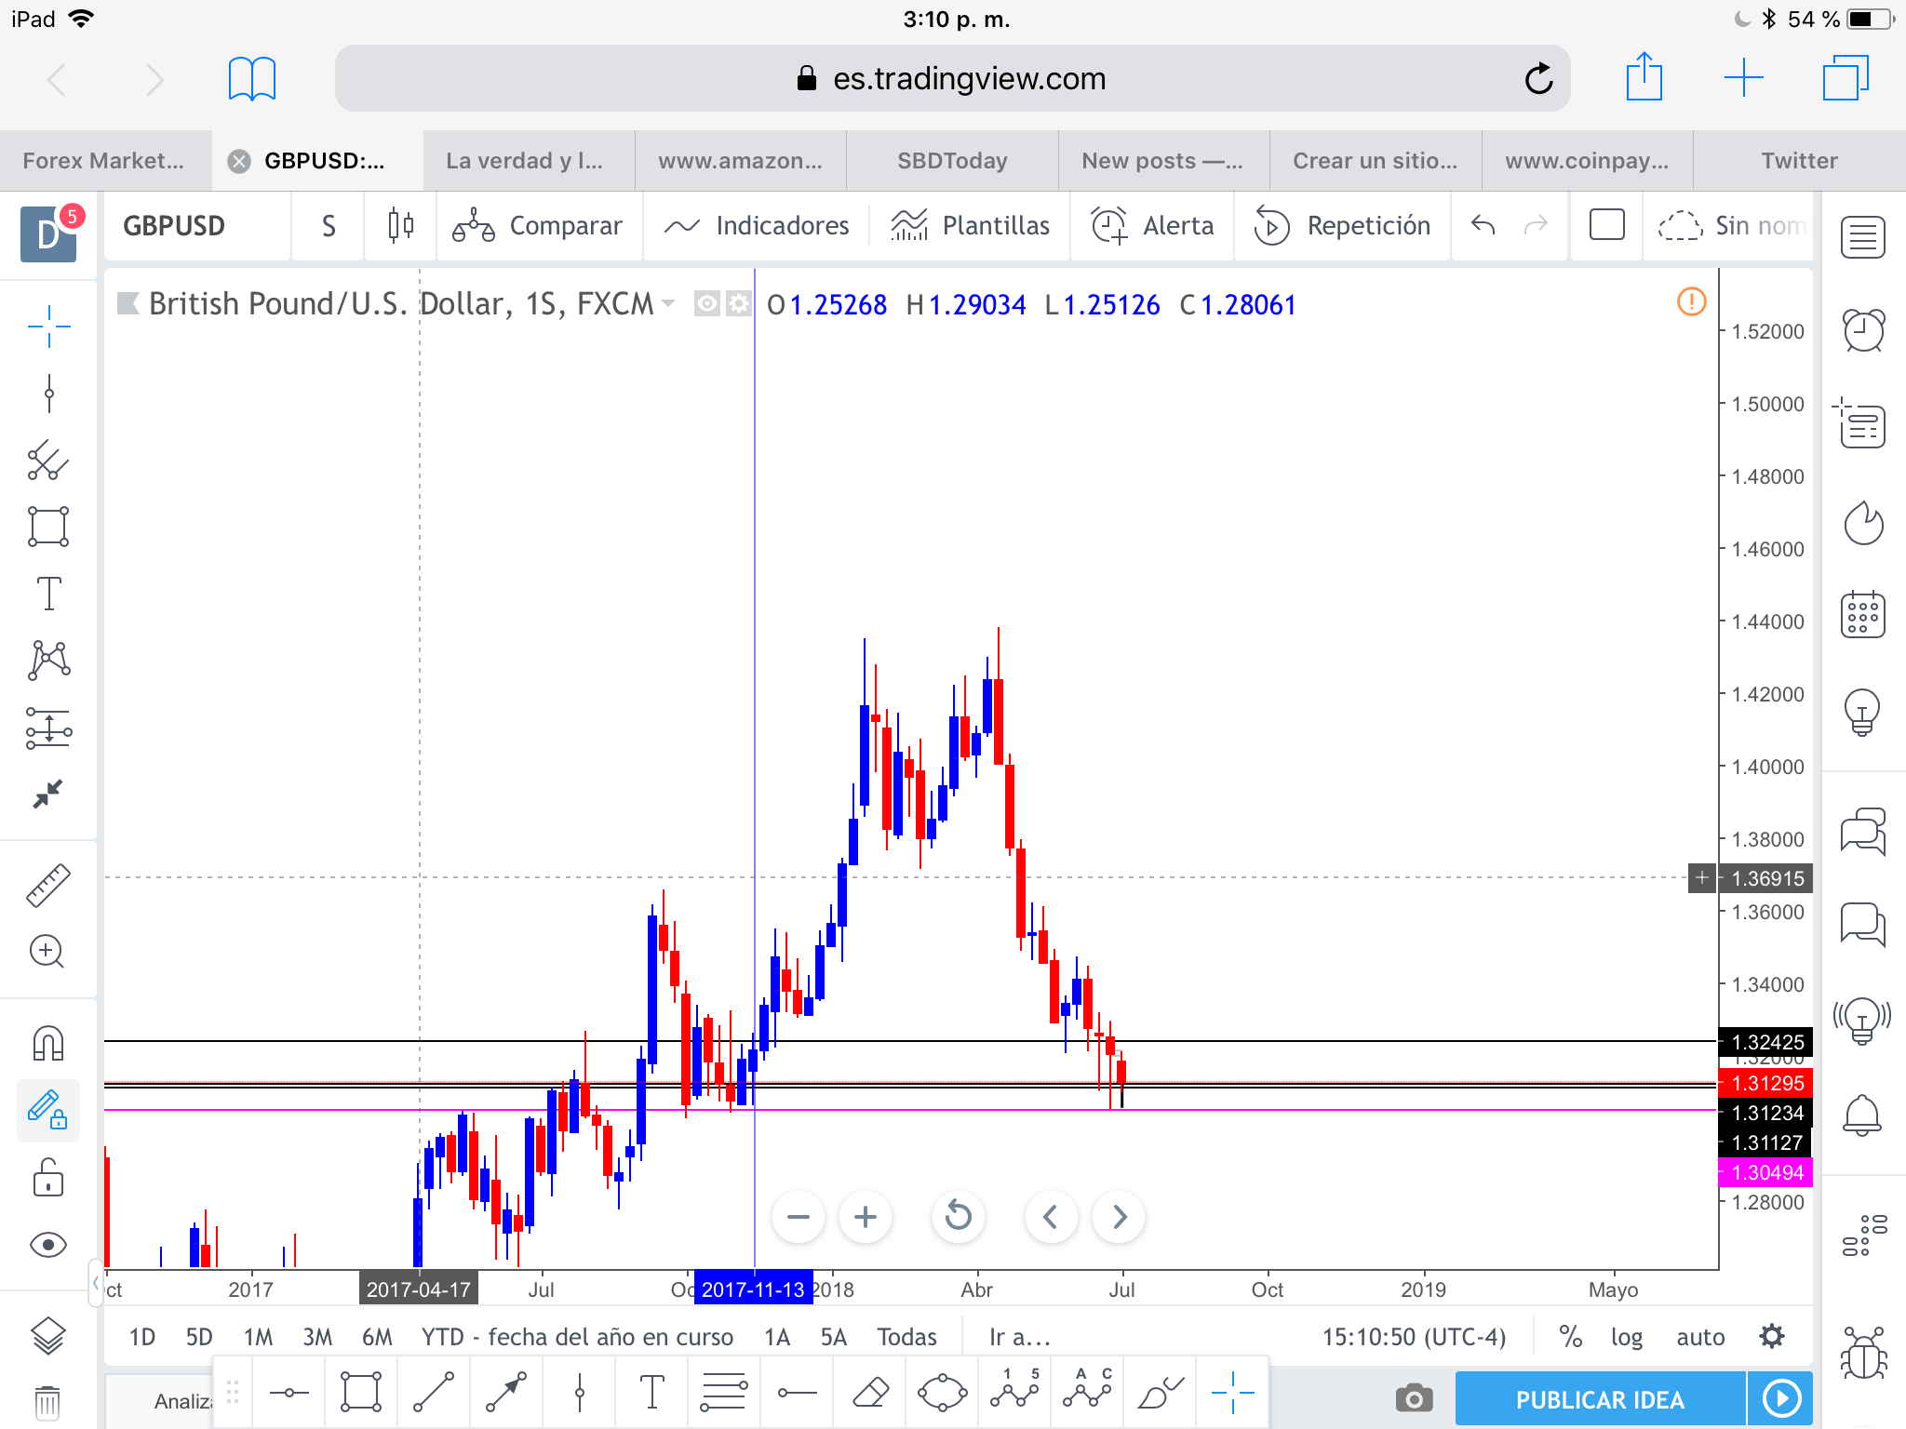The height and width of the screenshot is (1429, 1906).
Task: Open the economic calendar panel icon
Action: click(1863, 615)
